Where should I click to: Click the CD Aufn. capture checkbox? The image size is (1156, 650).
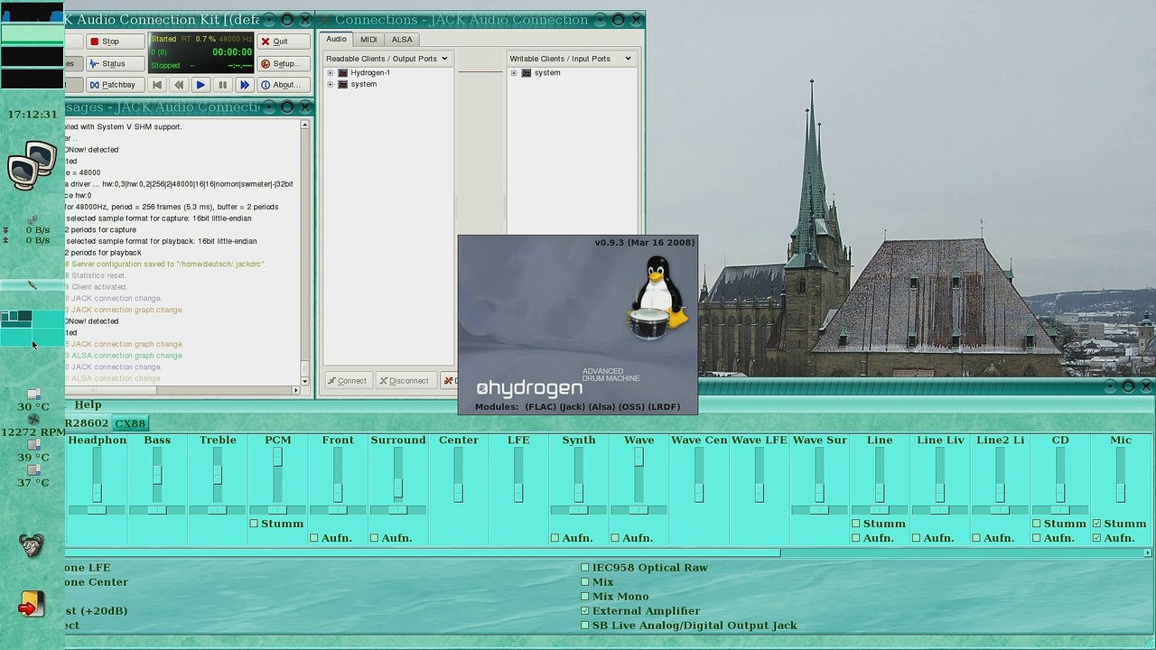click(x=1037, y=538)
